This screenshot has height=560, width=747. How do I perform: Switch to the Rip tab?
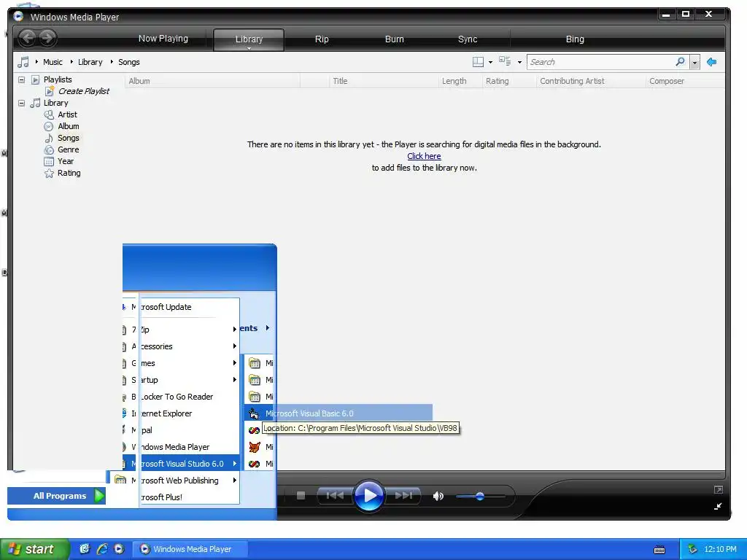(322, 39)
